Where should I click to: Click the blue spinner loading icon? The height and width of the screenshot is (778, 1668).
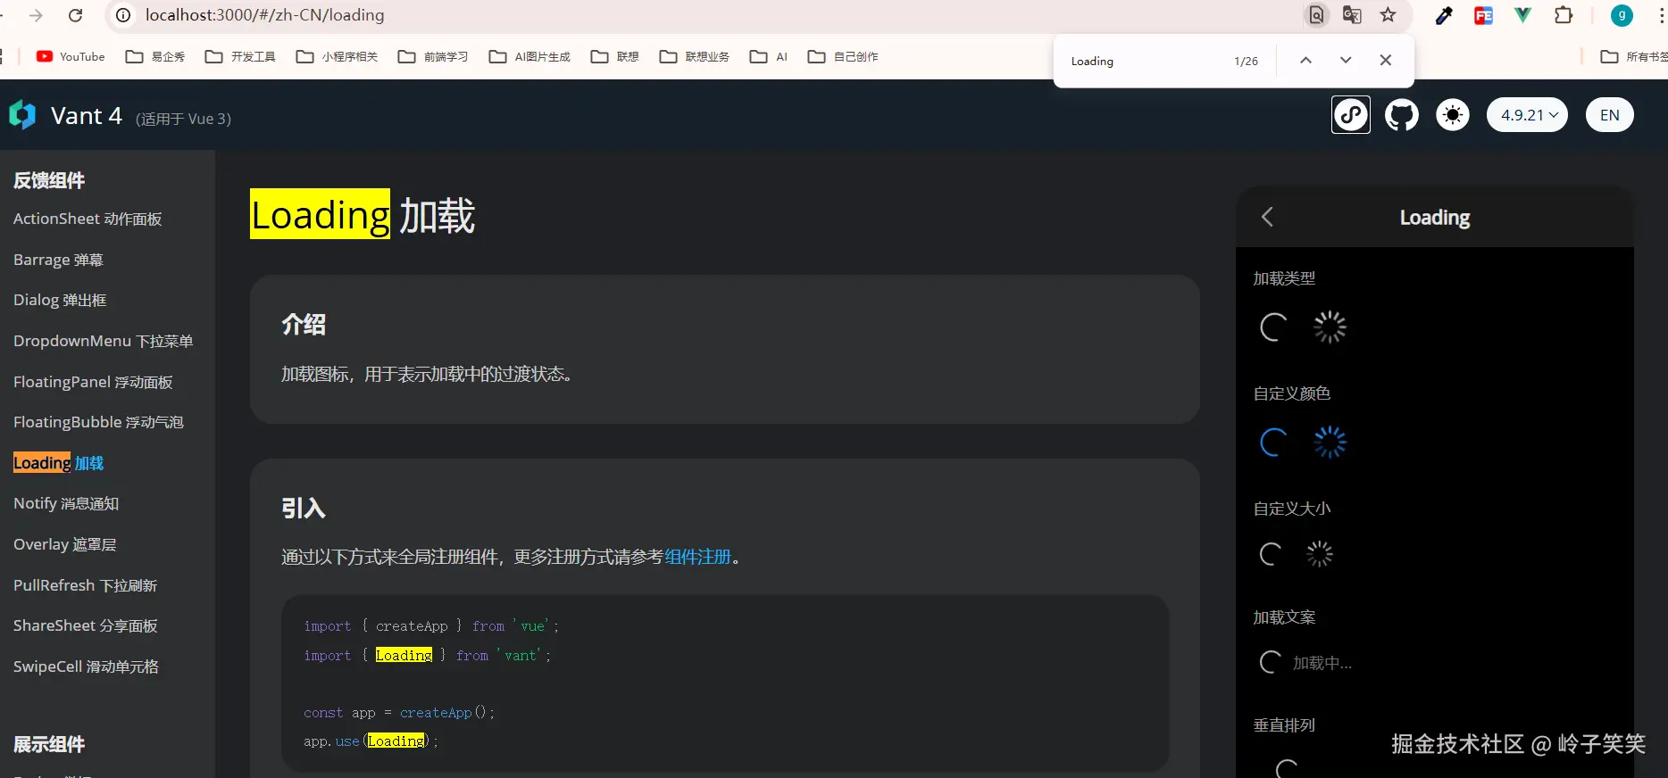click(x=1330, y=443)
